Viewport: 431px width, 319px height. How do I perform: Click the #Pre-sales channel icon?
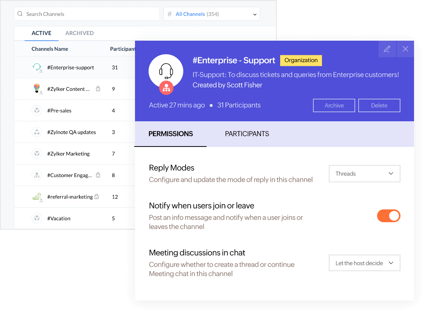37,111
